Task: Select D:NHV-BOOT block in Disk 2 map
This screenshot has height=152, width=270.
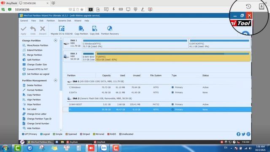Action: coord(89,57)
